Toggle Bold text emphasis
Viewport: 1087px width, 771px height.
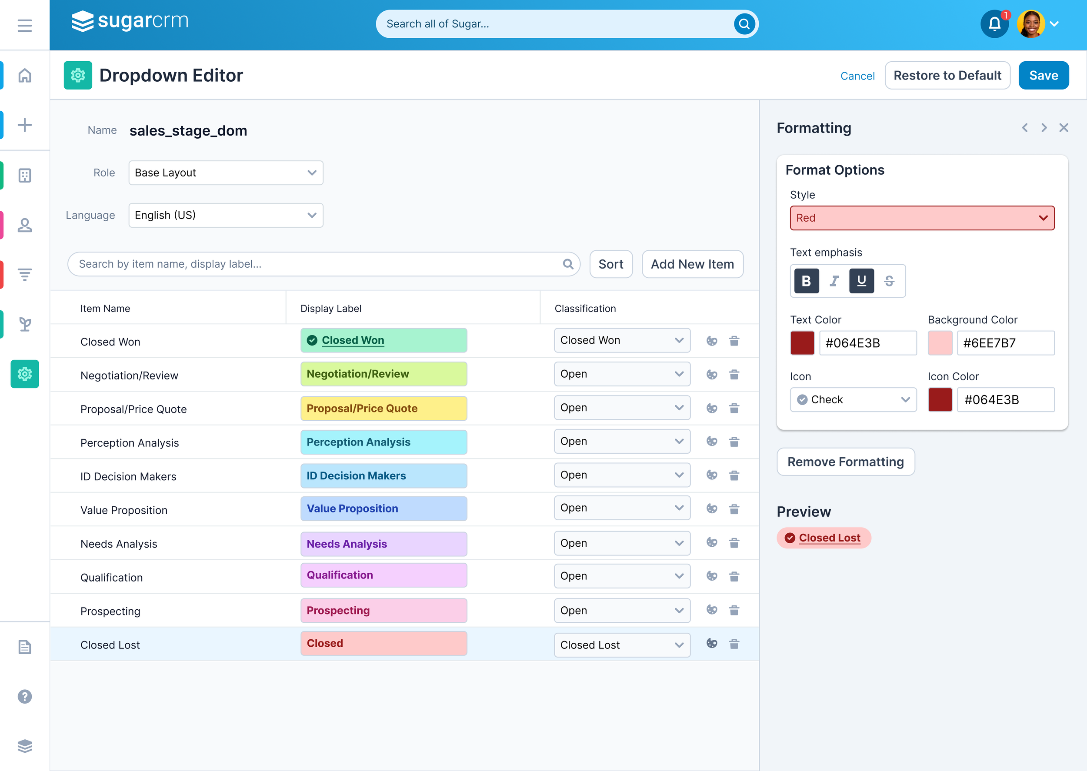click(x=807, y=281)
